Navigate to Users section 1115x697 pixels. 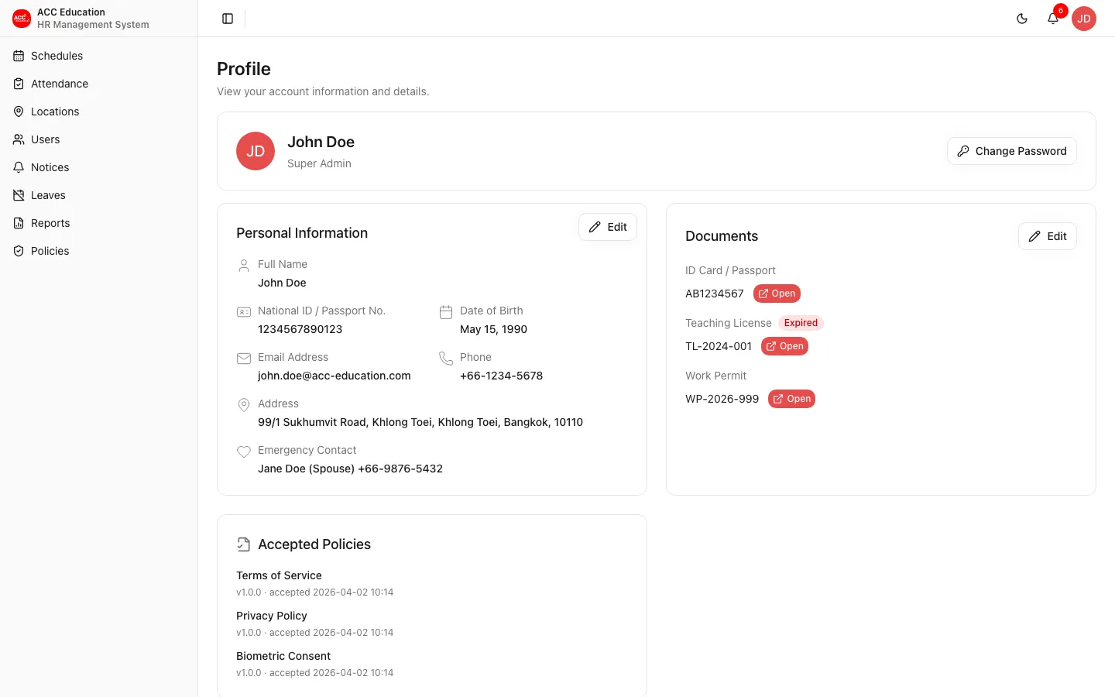pos(98,139)
